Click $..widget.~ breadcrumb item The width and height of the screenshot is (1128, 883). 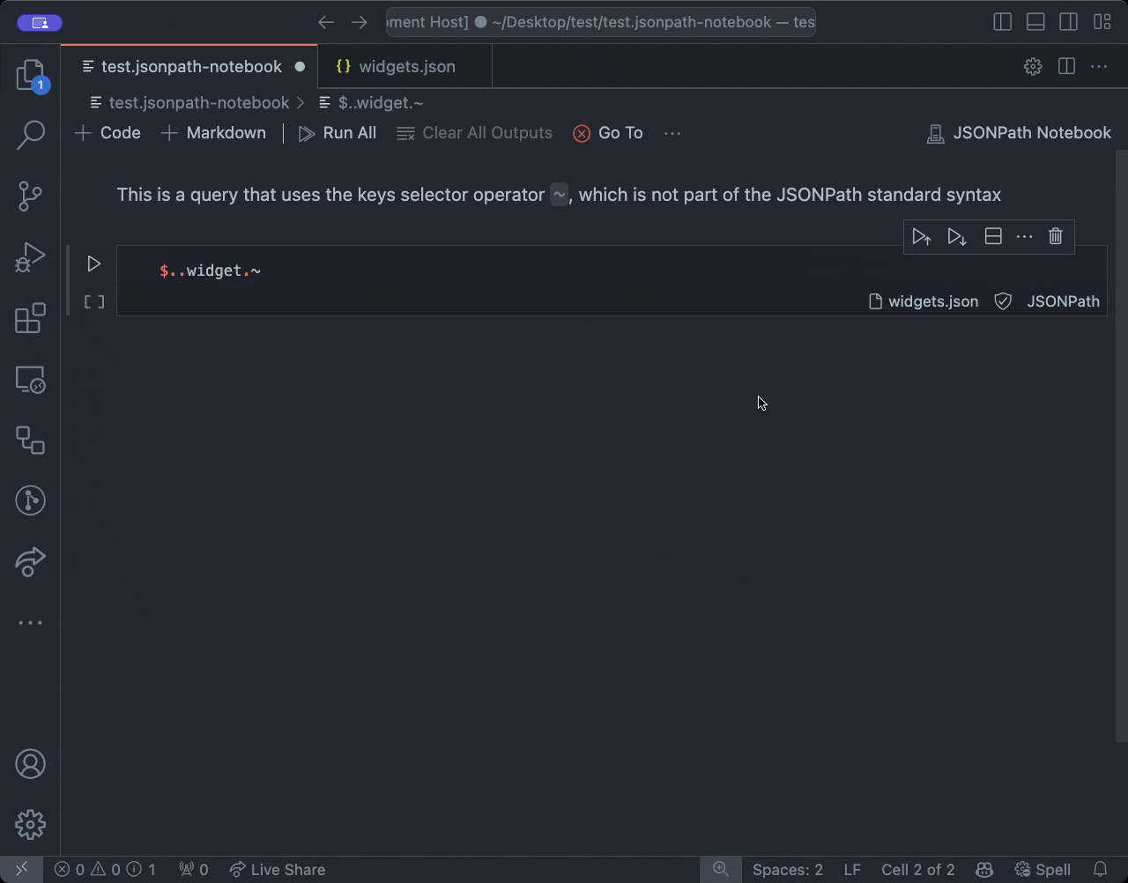[x=372, y=103]
